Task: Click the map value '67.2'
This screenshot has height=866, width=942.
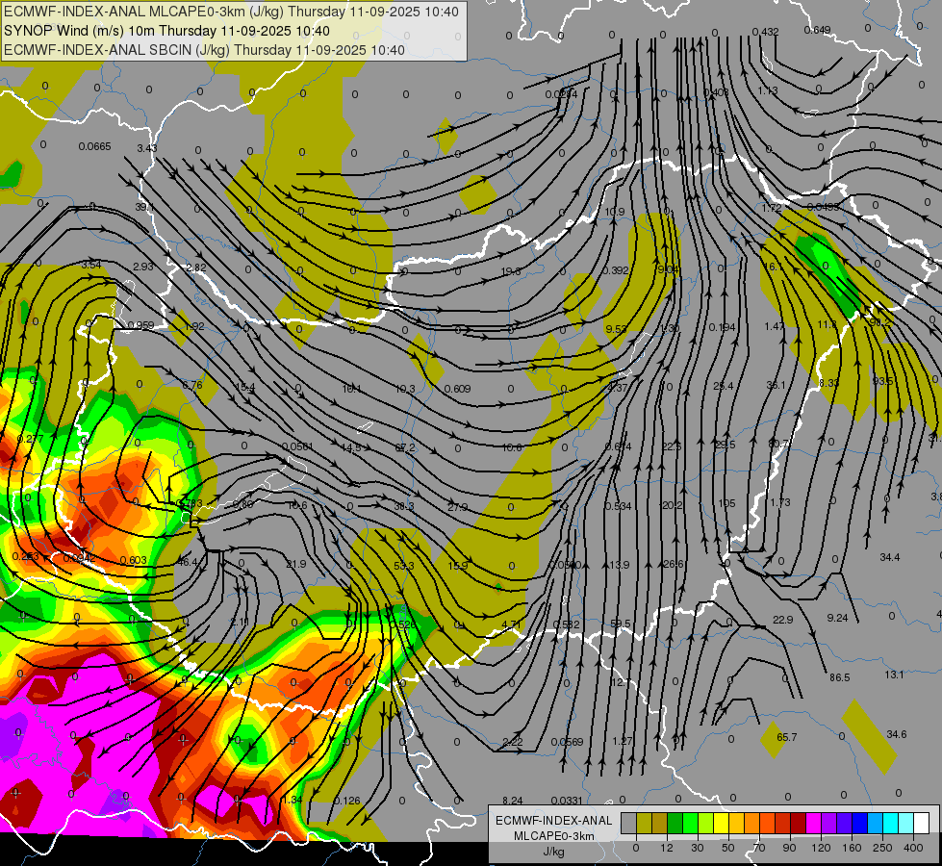Action: pos(405,448)
